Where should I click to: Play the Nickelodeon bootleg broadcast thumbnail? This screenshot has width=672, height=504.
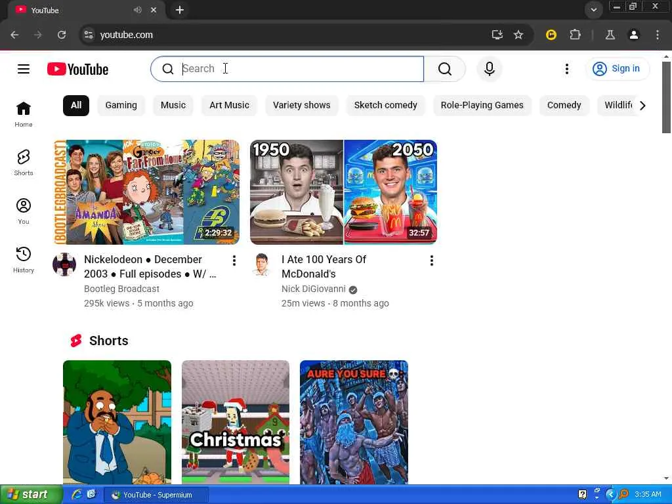pyautogui.click(x=146, y=192)
